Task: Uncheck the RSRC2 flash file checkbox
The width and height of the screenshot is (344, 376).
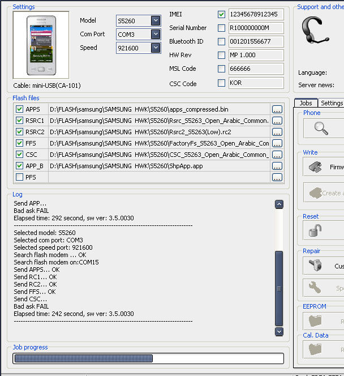Action: pos(19,131)
